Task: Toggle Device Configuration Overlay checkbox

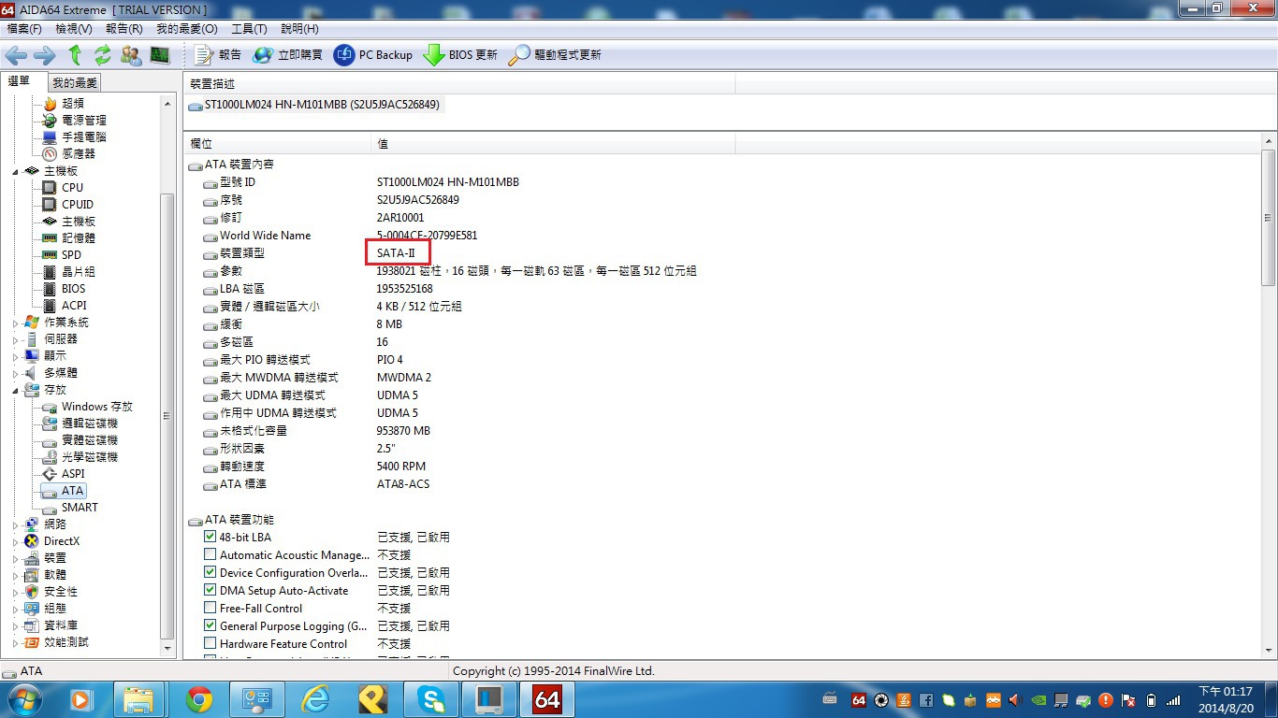Action: pyautogui.click(x=211, y=573)
